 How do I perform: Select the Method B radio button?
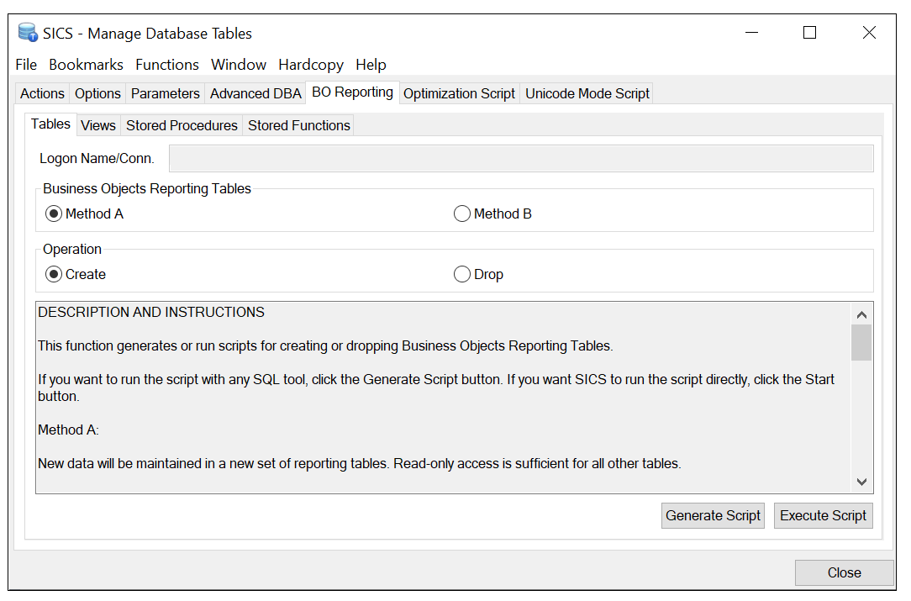462,214
